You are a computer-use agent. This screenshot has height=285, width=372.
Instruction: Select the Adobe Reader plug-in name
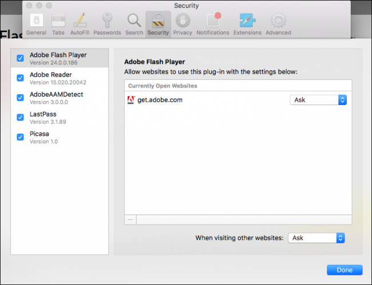[x=51, y=75]
